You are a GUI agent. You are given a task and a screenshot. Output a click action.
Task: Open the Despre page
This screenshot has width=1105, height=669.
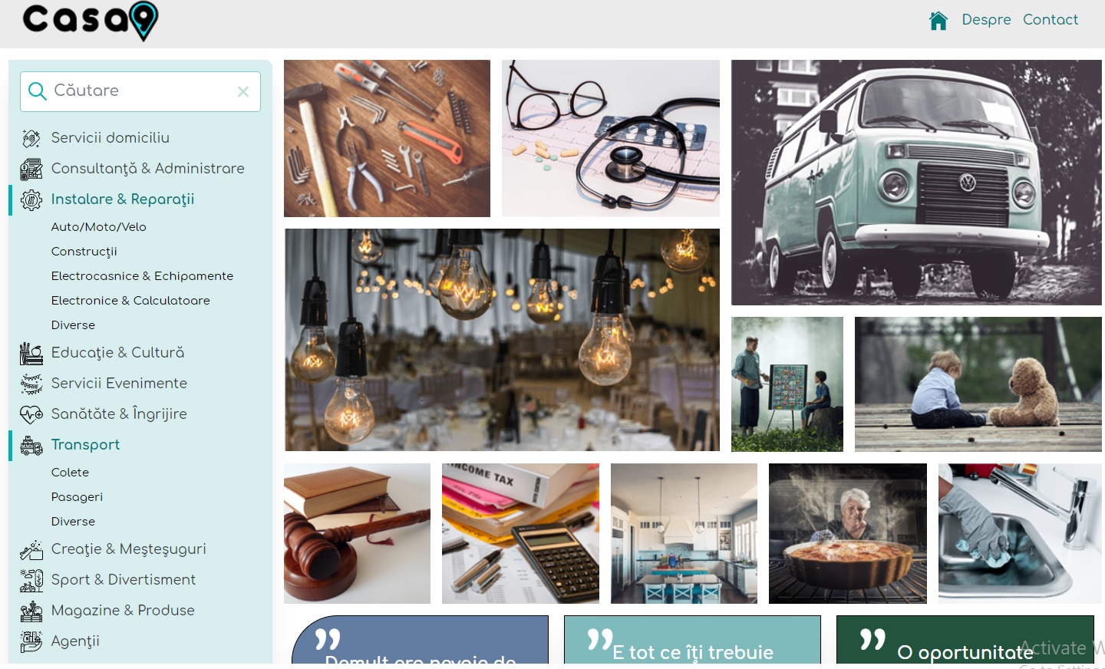pyautogui.click(x=986, y=20)
